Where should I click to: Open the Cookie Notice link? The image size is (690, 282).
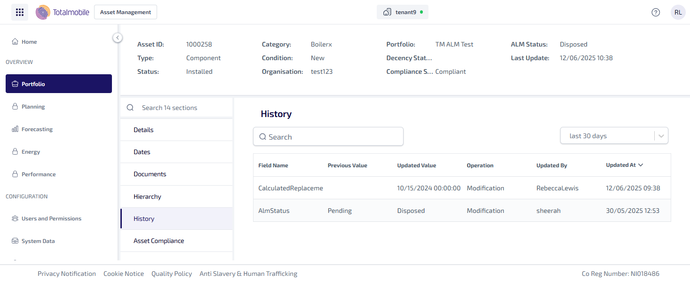124,274
